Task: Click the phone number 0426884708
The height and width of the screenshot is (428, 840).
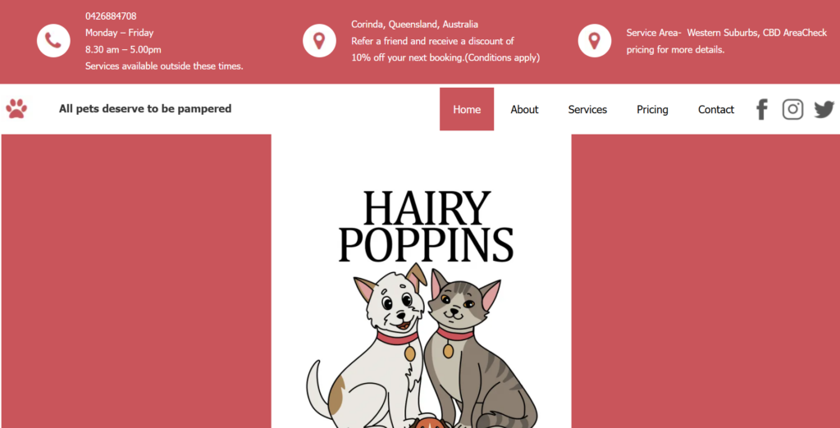Action: (111, 16)
